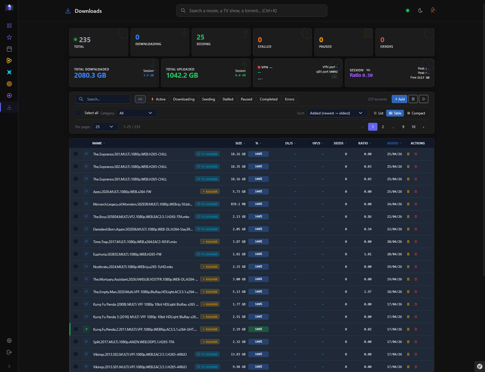Open details icon for Time.Trap.2017 row
The image size is (485, 372).
(x=86, y=242)
